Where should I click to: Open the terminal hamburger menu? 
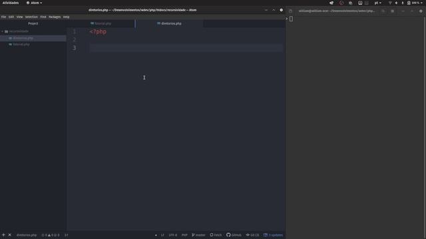pyautogui.click(x=393, y=11)
